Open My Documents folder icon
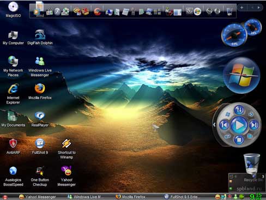The width and height of the screenshot is (266, 200). point(13,119)
